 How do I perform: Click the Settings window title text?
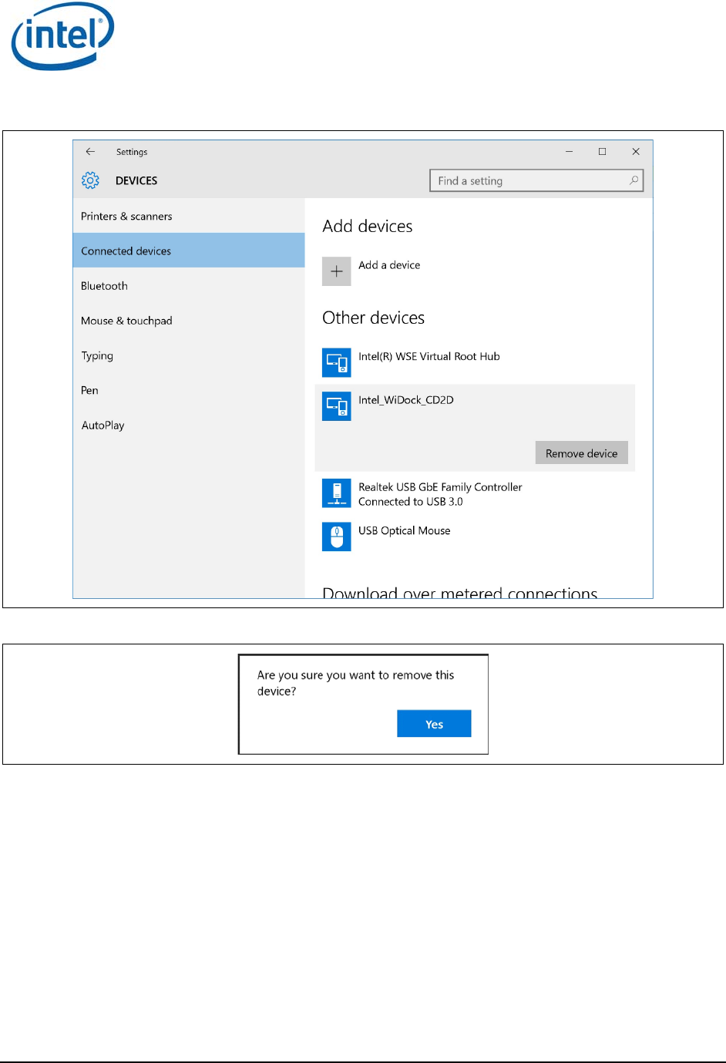[132, 152]
